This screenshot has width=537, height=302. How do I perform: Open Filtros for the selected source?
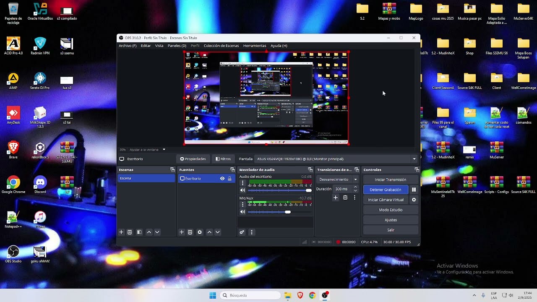(223, 159)
